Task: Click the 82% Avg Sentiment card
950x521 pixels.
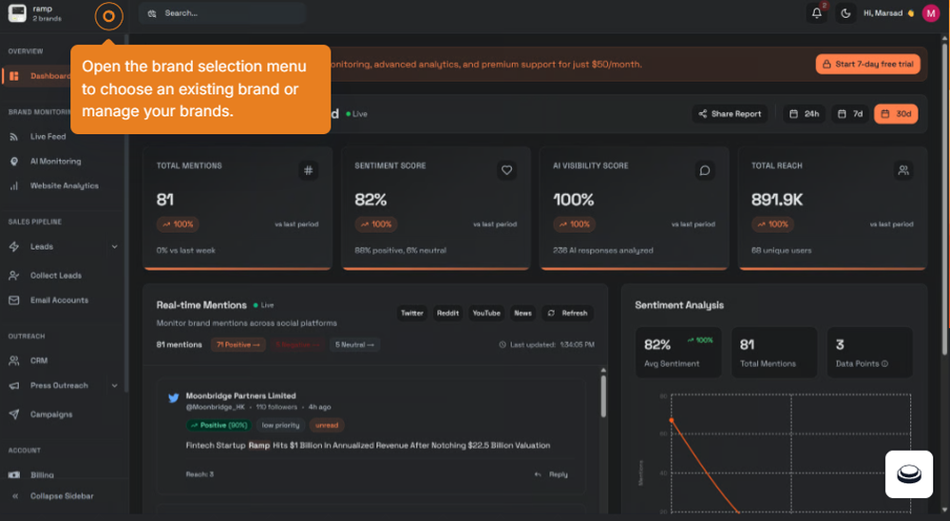Action: point(678,353)
